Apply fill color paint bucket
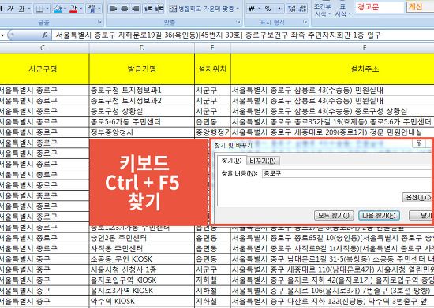 [x=58, y=9]
